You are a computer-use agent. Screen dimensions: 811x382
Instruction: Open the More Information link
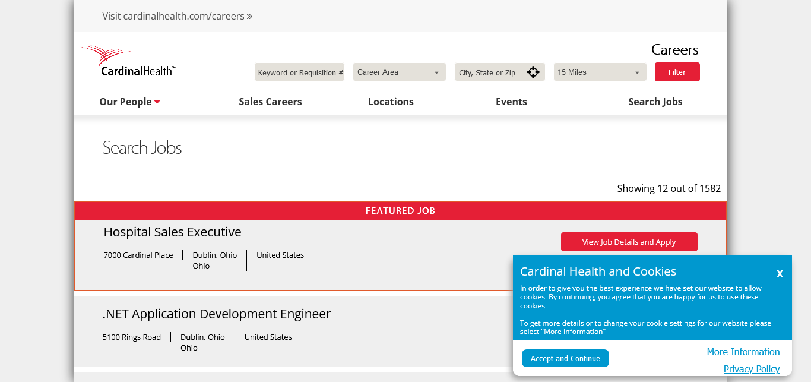[743, 352]
